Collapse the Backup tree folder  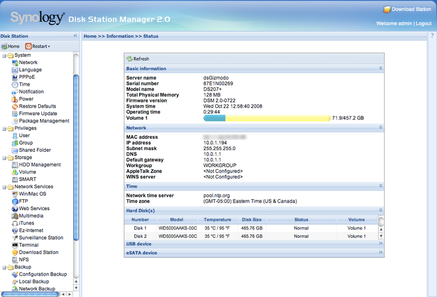4,268
